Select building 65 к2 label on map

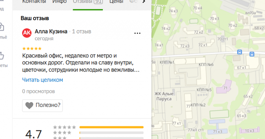point(248,96)
